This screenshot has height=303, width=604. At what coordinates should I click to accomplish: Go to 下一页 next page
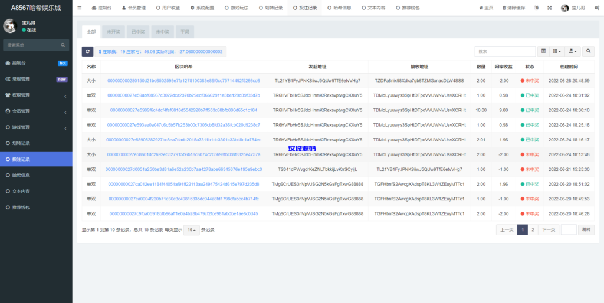[x=549, y=230]
